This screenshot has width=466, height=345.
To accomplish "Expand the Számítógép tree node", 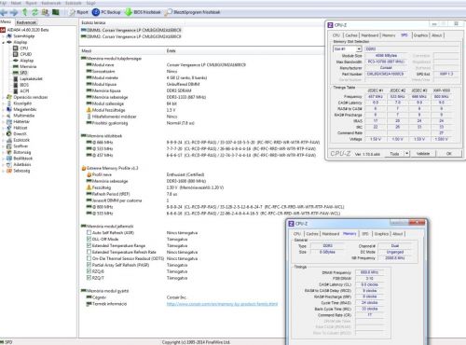I will (4, 36).
